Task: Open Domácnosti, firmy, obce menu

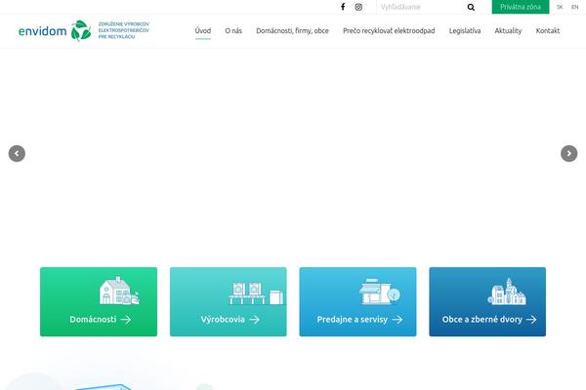Action: click(x=292, y=31)
